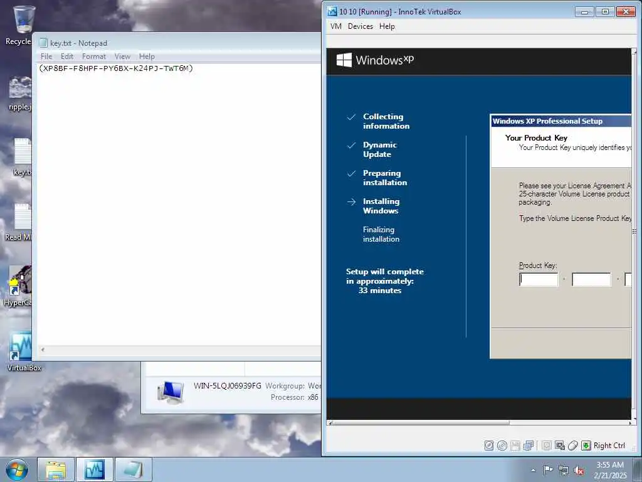Viewport: 642px width, 482px height.
Task: Click the floppy disk icon in VirtualBox status bar
Action: 515,446
